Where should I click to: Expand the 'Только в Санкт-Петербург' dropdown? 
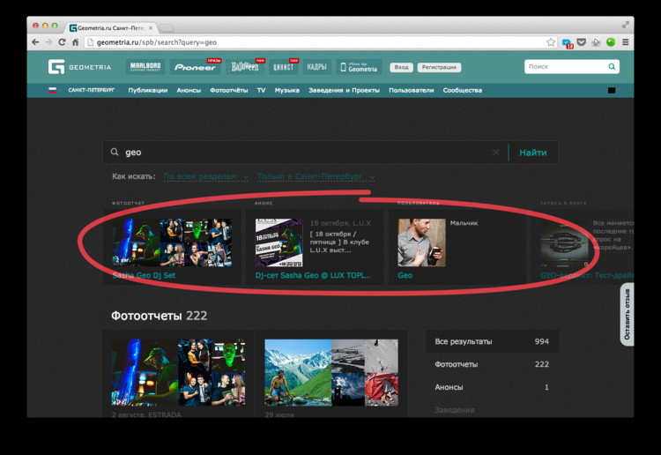click(316, 176)
